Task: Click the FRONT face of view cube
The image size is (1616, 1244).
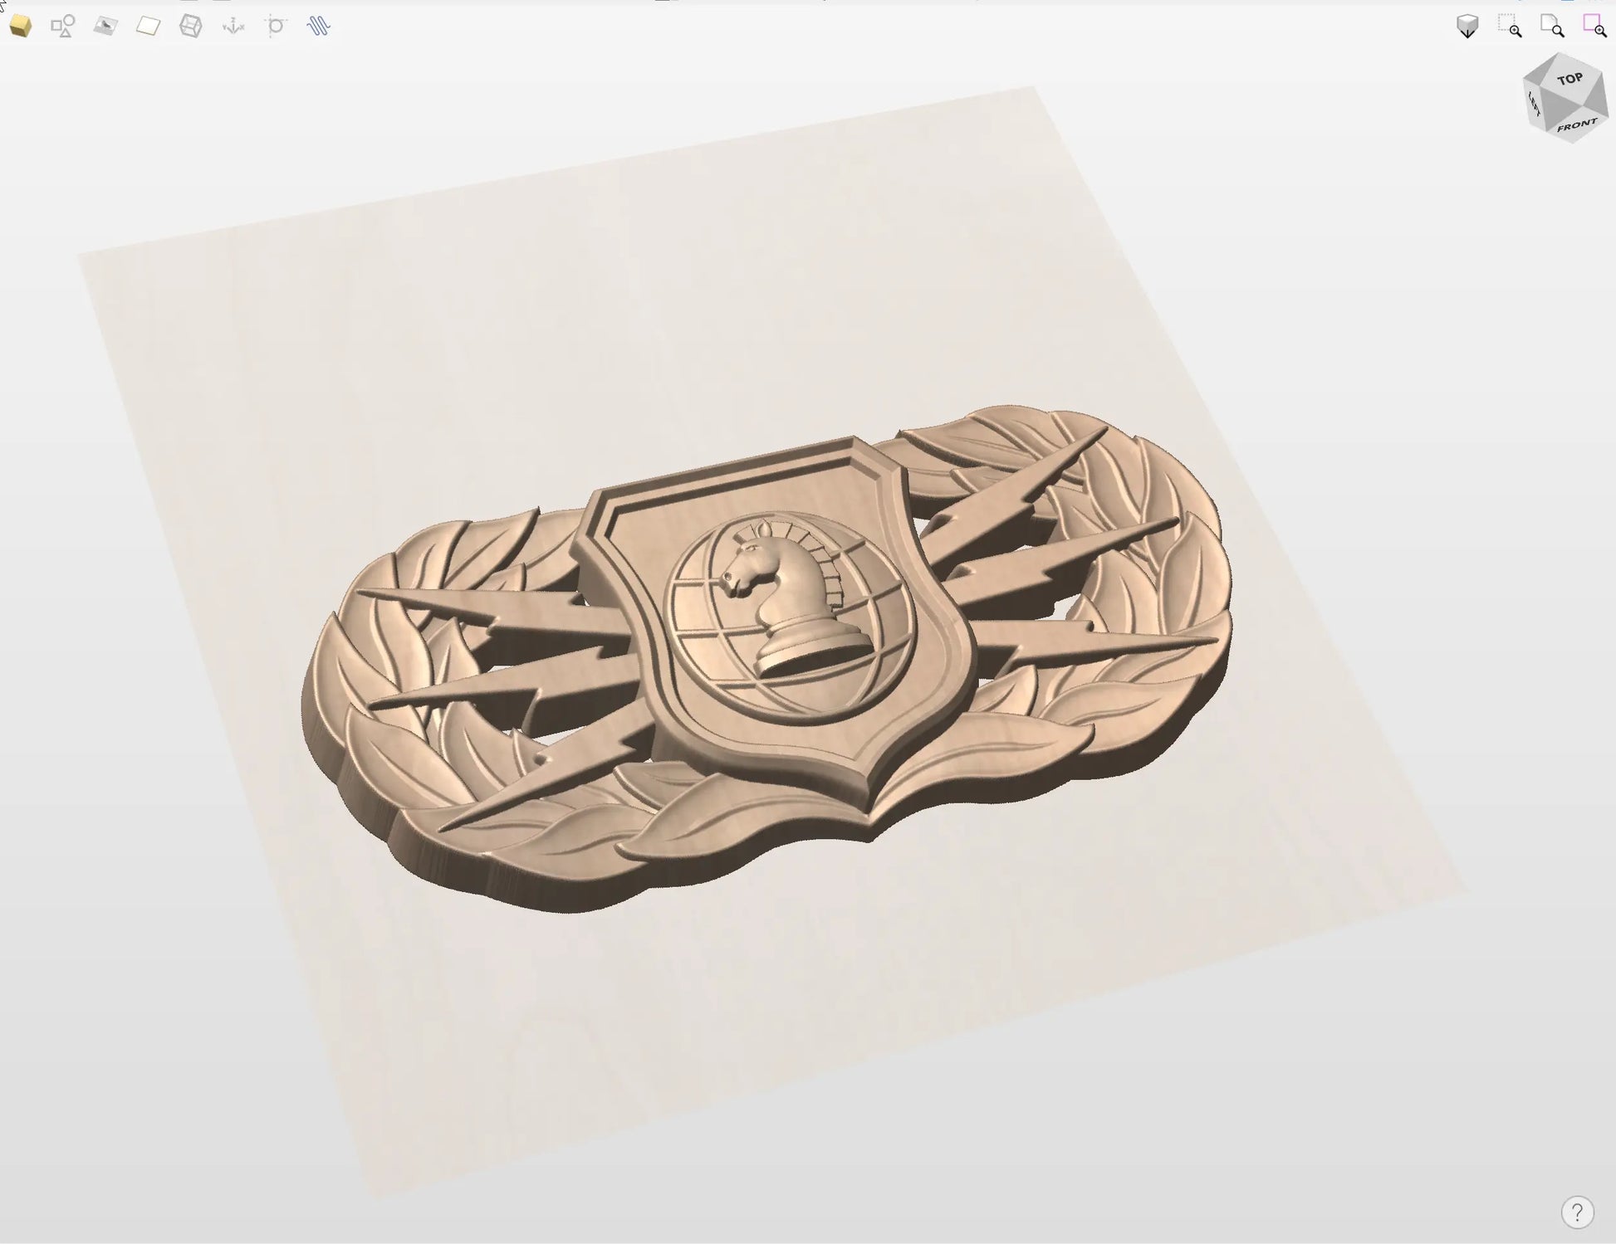Action: (1576, 125)
